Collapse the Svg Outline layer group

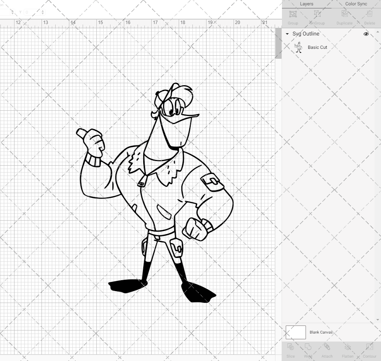287,34
